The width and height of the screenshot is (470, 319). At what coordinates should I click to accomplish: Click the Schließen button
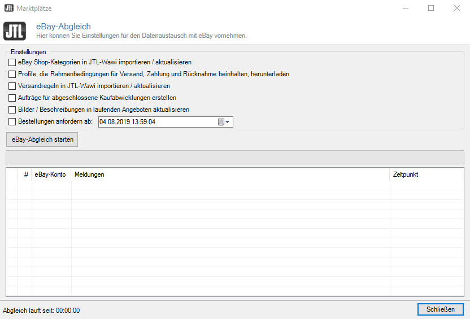(440, 309)
